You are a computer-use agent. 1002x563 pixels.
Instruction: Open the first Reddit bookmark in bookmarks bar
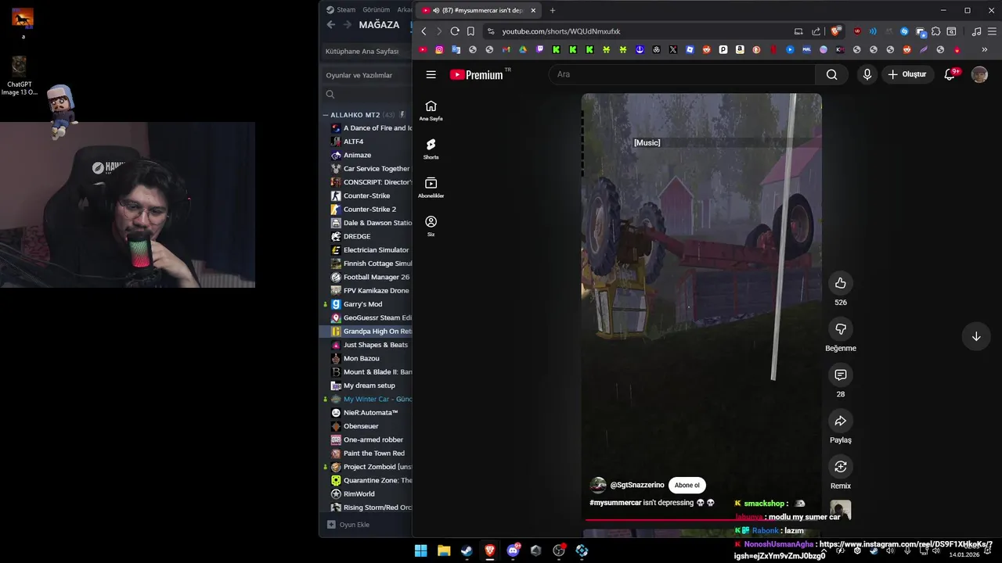point(706,49)
